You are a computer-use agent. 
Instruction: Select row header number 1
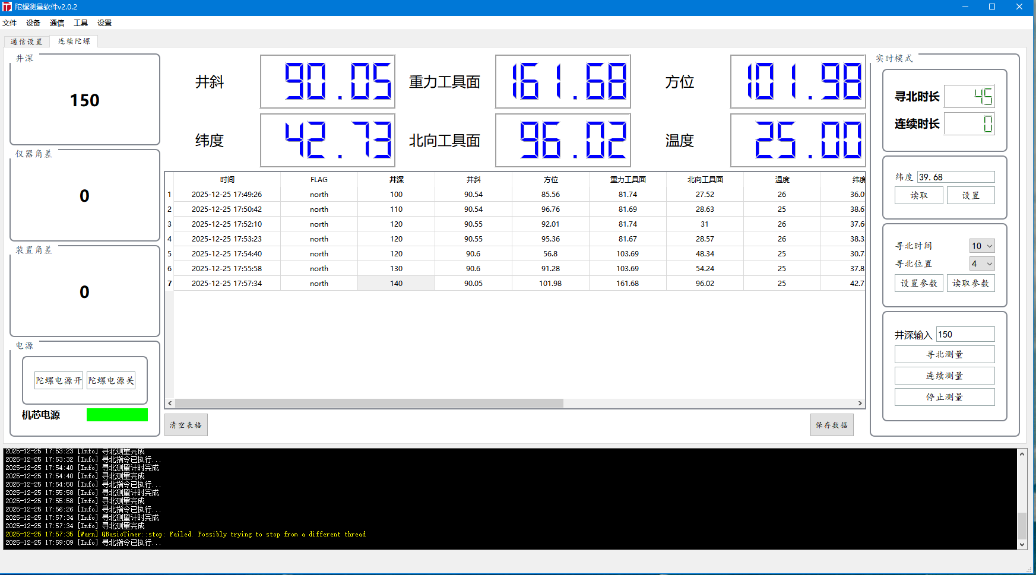click(x=169, y=194)
